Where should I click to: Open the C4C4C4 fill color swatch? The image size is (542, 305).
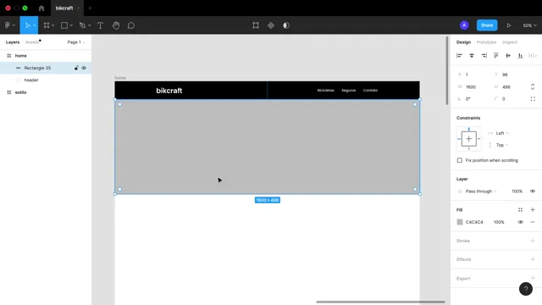pyautogui.click(x=460, y=222)
